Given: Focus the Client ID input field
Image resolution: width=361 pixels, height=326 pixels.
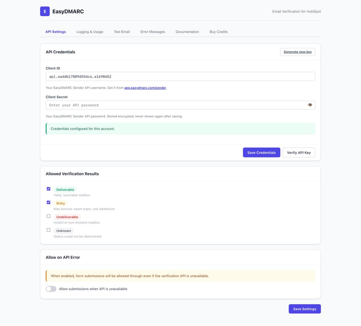Looking at the screenshot, I should pos(180,76).
